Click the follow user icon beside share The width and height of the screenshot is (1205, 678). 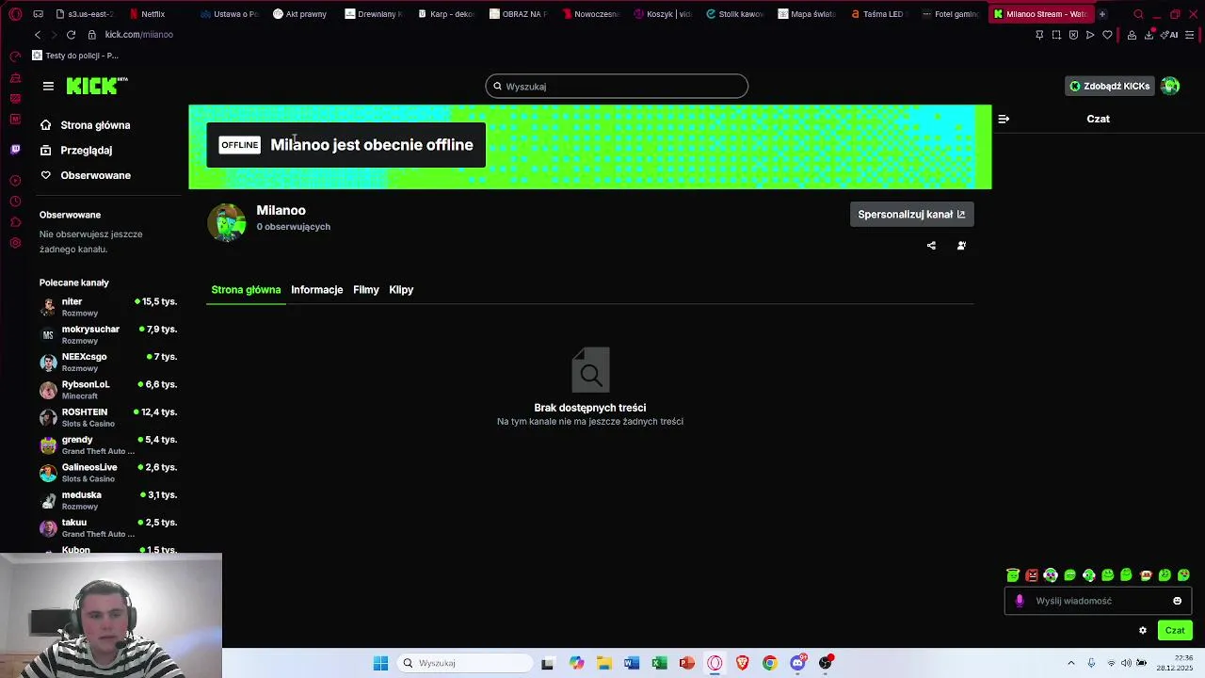click(961, 246)
